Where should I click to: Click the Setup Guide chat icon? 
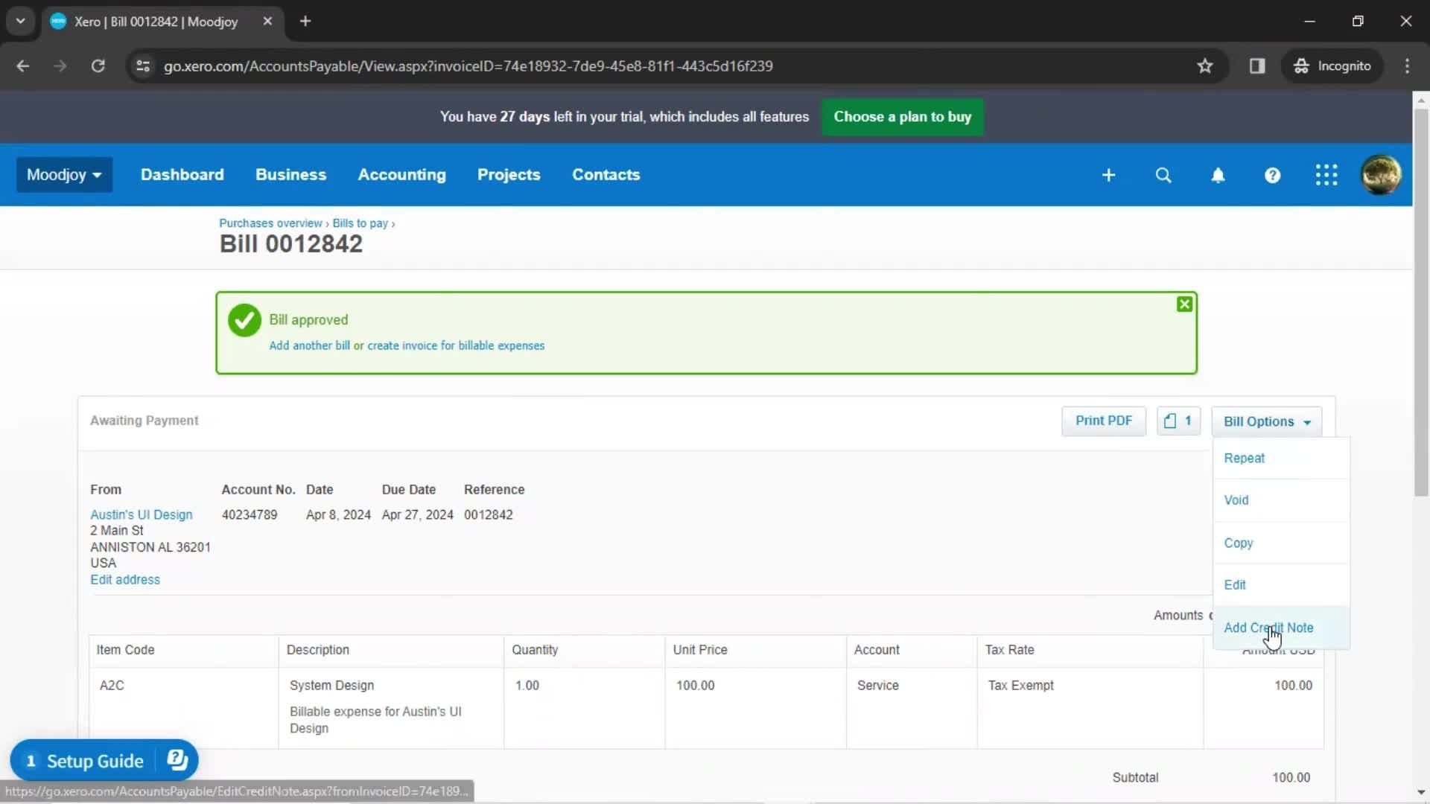(x=177, y=760)
